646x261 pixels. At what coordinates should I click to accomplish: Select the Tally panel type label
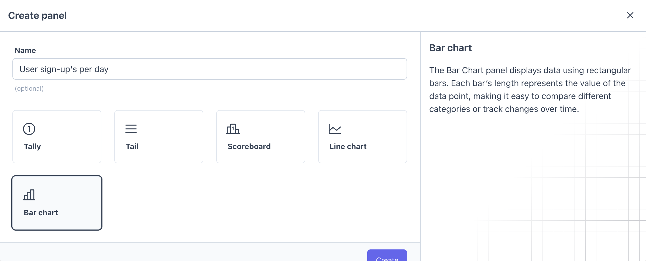click(x=32, y=146)
